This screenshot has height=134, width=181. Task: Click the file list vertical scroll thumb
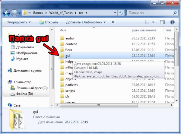[x=176, y=49]
